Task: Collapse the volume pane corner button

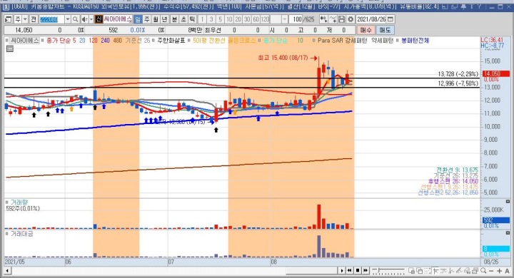Action: 508,202
